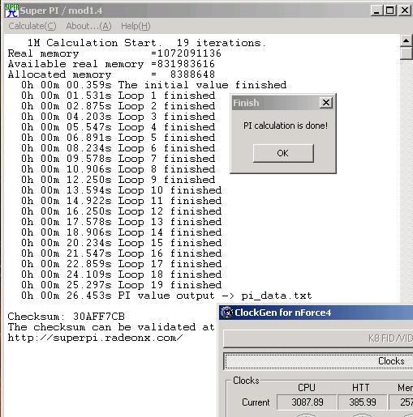Maximize the Super PI window

click(x=390, y=11)
